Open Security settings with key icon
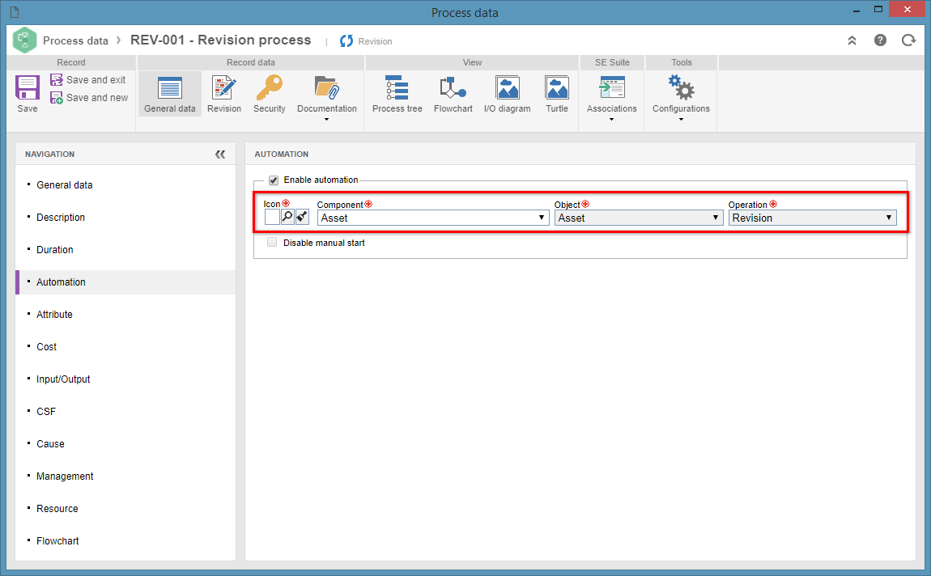 click(x=270, y=94)
